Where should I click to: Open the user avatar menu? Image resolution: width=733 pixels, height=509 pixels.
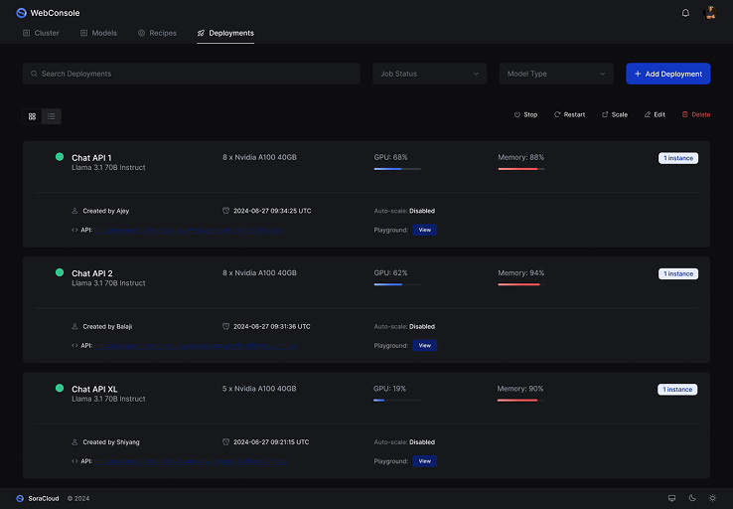(x=709, y=13)
